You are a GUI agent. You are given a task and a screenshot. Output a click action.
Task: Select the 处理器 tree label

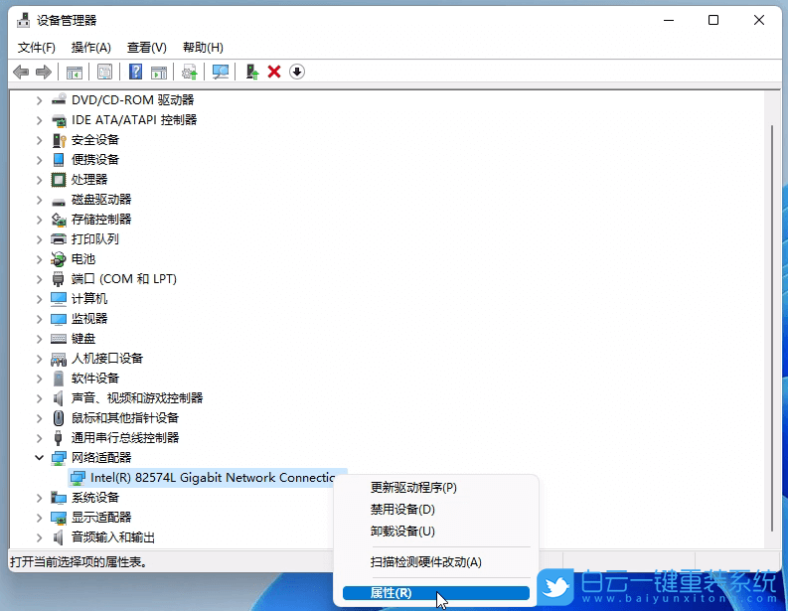point(89,180)
